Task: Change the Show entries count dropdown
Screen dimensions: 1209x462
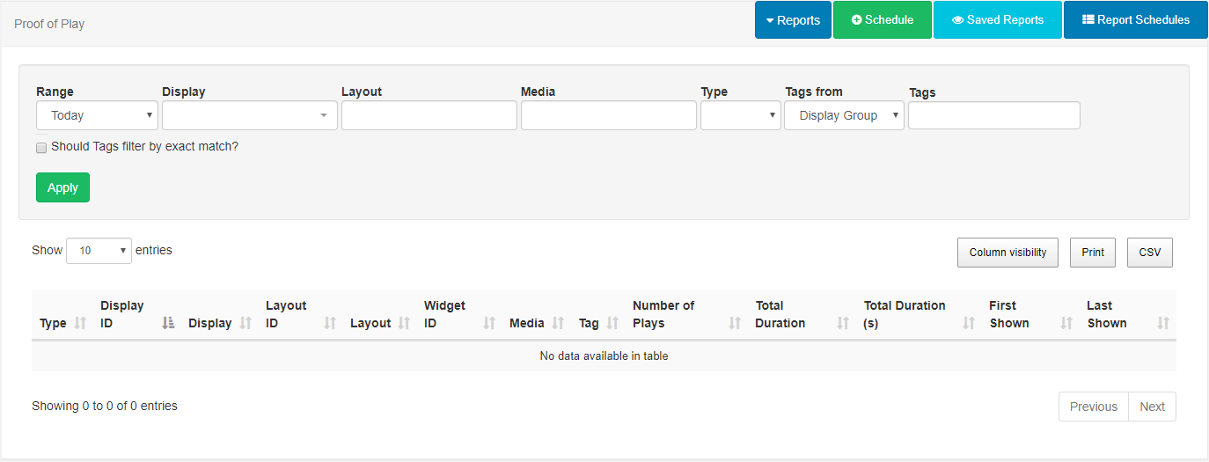Action: click(99, 251)
